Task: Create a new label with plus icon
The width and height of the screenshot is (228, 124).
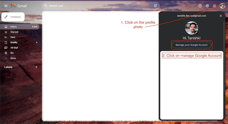Action: point(36,67)
